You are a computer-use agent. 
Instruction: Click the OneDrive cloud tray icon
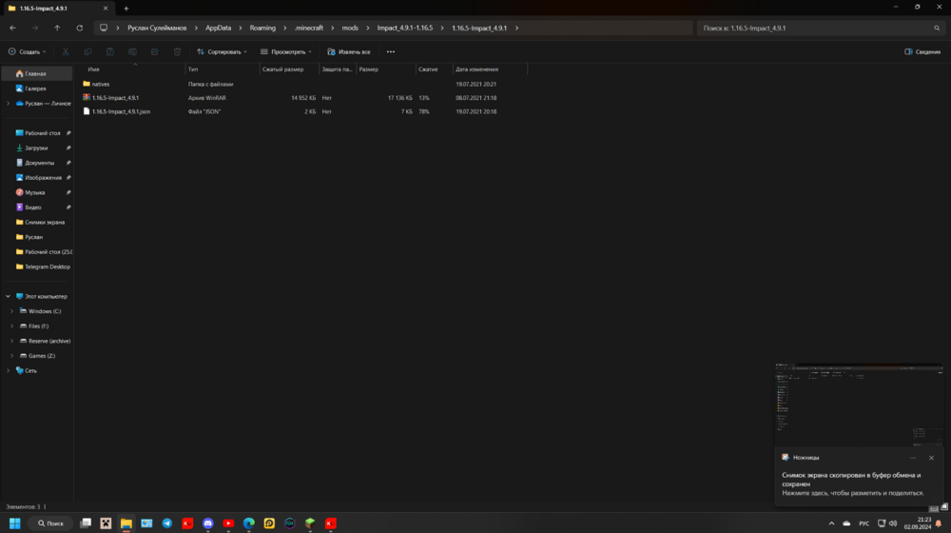pos(846,523)
